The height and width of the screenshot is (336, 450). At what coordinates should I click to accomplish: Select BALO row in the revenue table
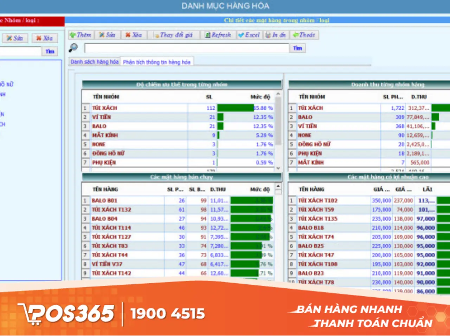[x=369, y=117]
